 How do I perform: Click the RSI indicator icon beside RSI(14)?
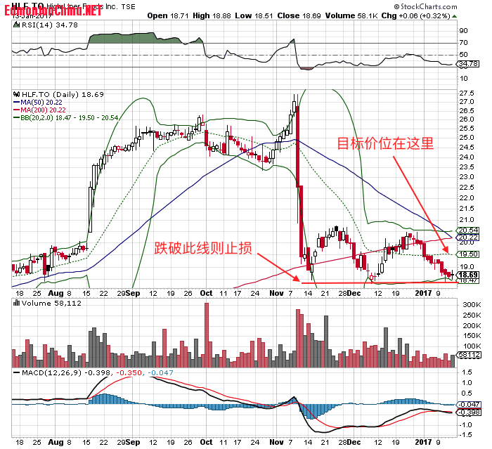coord(16,25)
